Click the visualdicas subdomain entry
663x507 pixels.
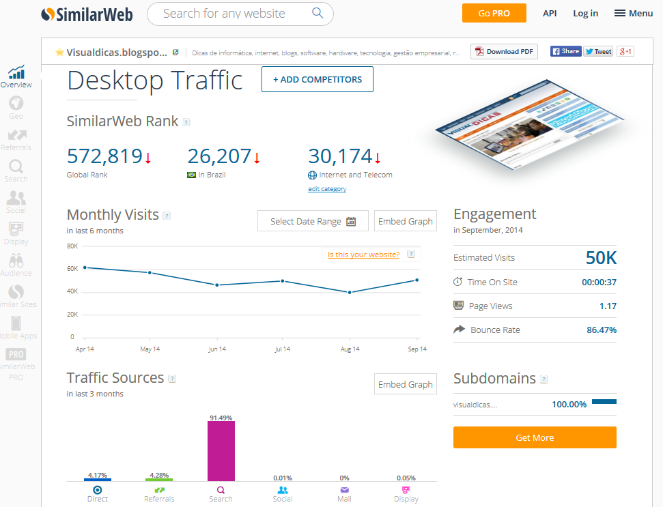point(475,405)
